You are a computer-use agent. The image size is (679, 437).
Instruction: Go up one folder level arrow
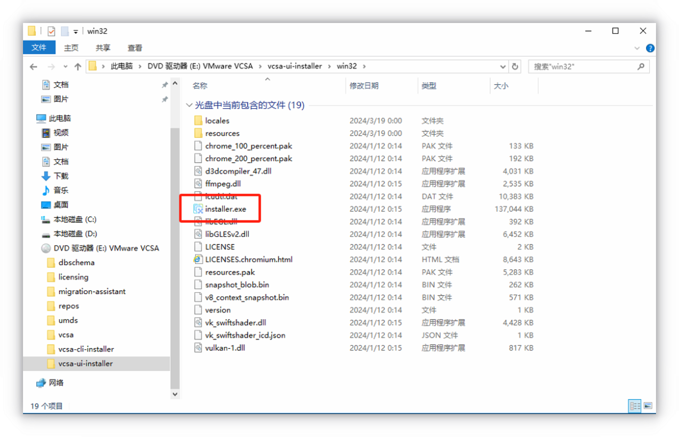click(78, 67)
